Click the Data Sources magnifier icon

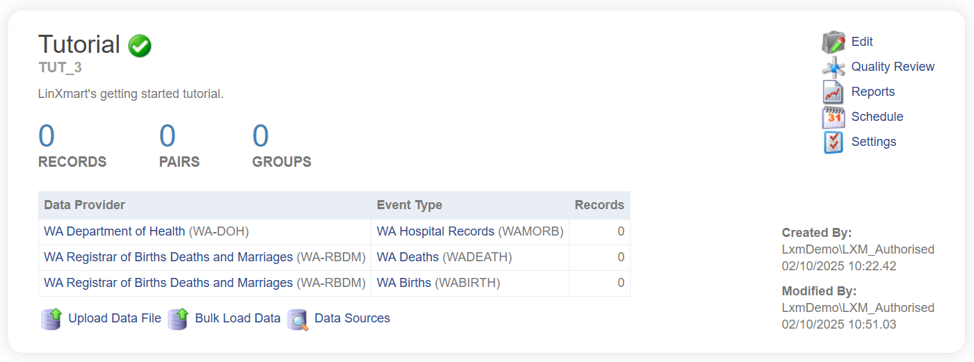click(x=298, y=319)
